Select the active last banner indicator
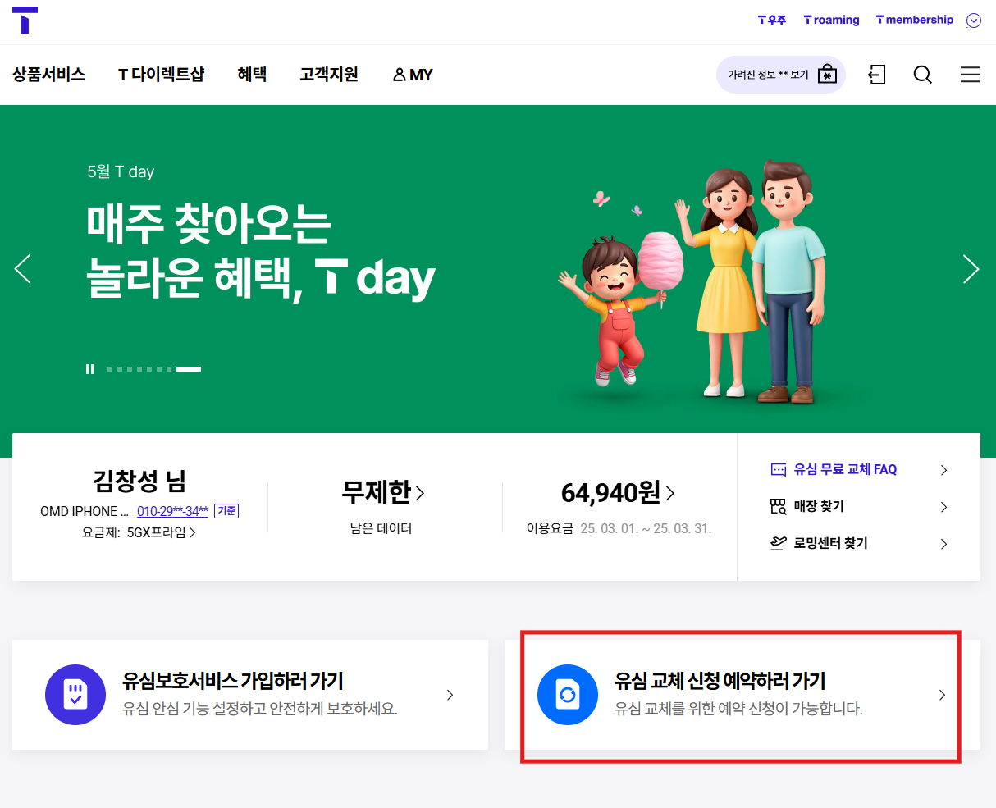Image resolution: width=996 pixels, height=808 pixels. (189, 369)
